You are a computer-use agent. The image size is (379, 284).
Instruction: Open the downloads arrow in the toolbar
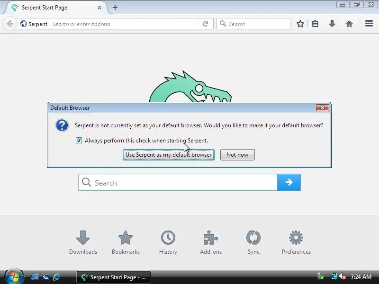point(332,24)
